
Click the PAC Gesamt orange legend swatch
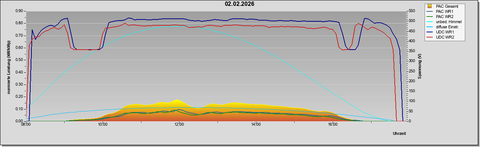pos(429,6)
